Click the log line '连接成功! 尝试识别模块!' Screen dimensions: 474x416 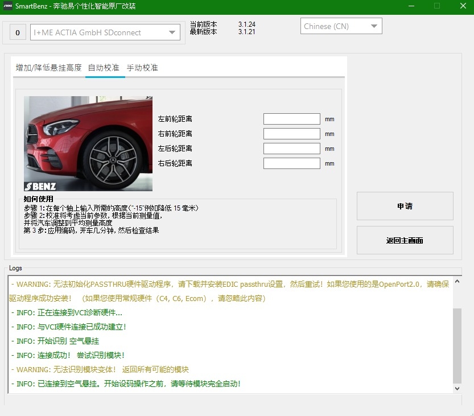[x=68, y=355]
